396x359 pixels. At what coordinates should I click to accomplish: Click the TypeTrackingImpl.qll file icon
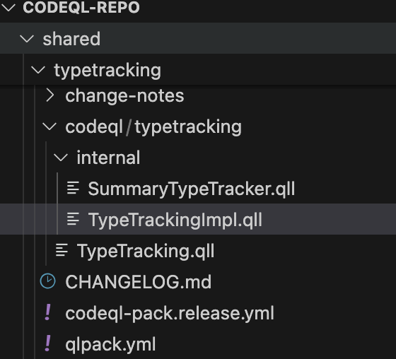(x=73, y=219)
